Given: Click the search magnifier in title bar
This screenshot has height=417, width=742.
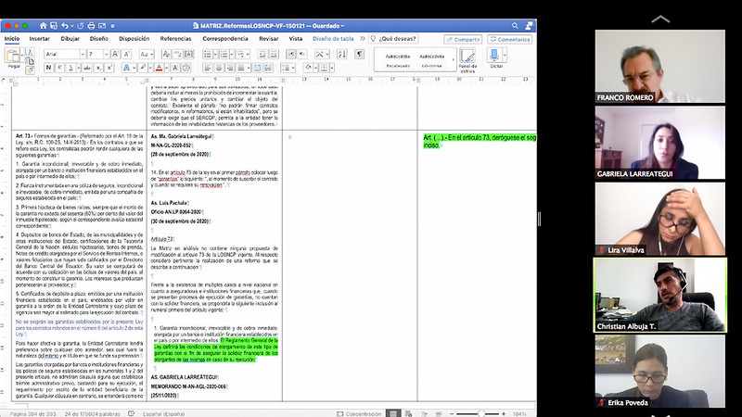Looking at the screenshot, I should pos(515,26).
